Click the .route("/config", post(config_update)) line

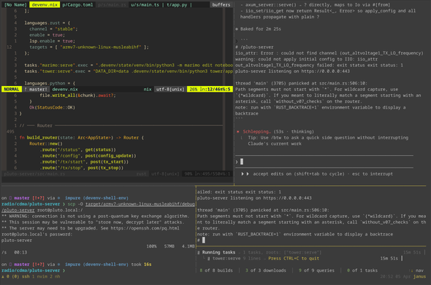tap(88, 155)
